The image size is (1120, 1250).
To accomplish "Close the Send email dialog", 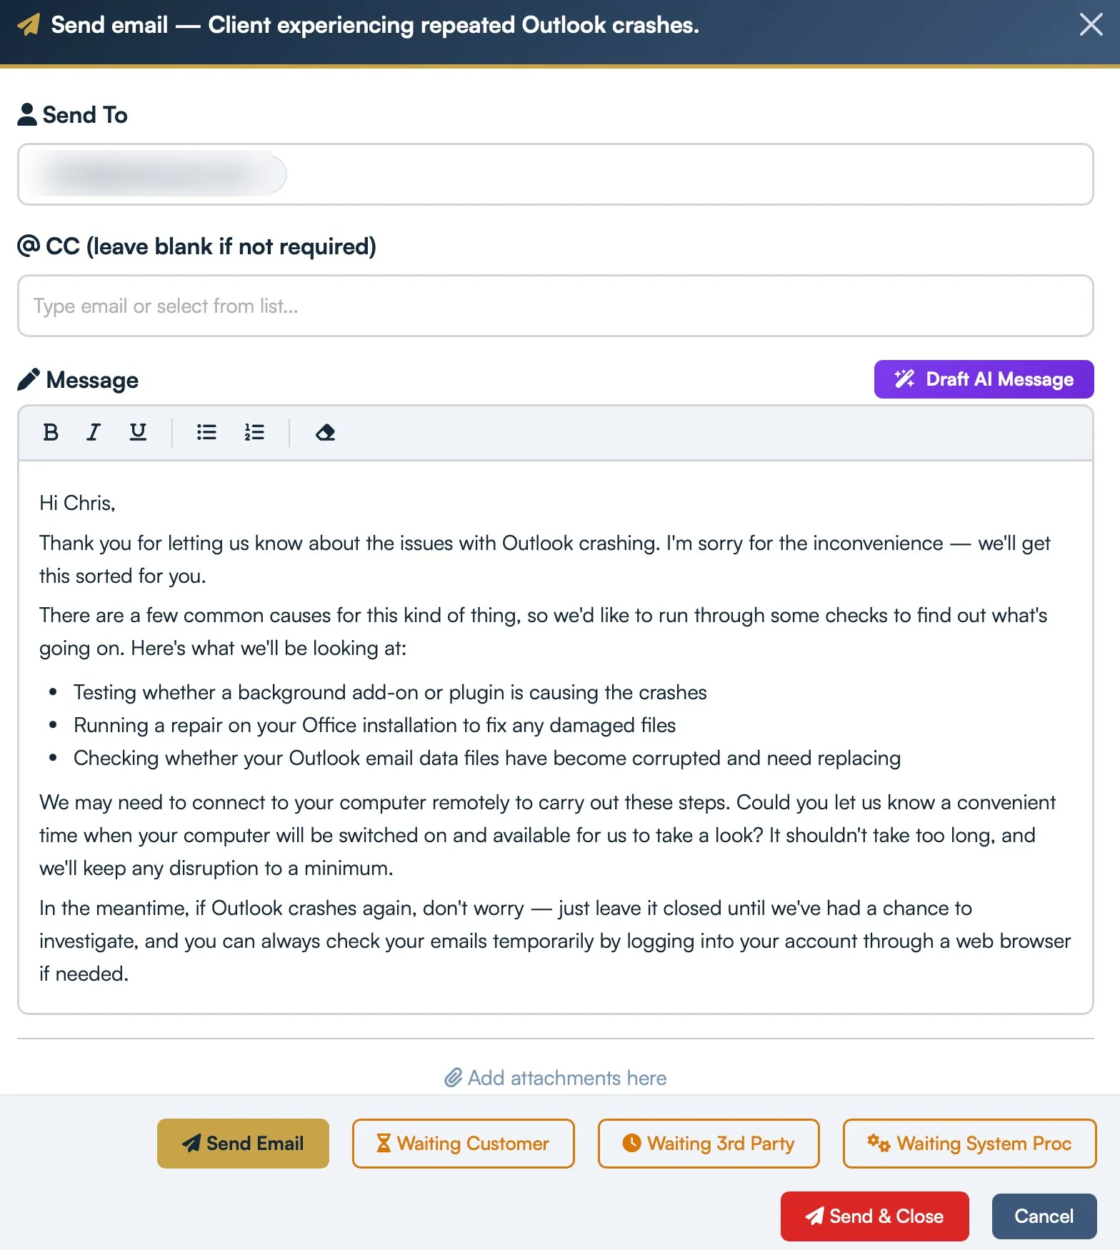I will 1091,24.
